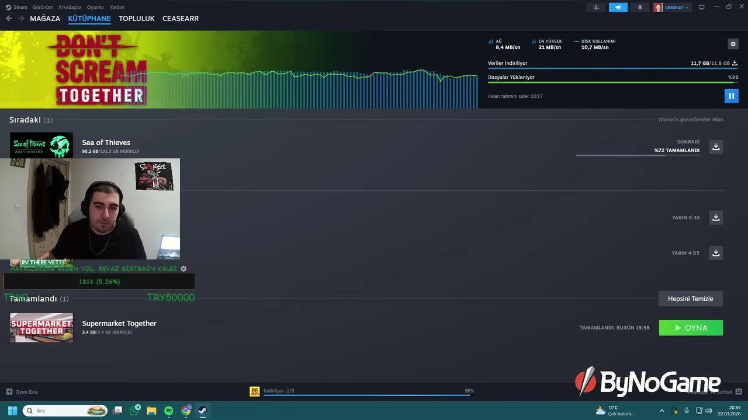Open Chrome from the taskbar
Viewport: 748px width, 420px height.
(x=186, y=411)
